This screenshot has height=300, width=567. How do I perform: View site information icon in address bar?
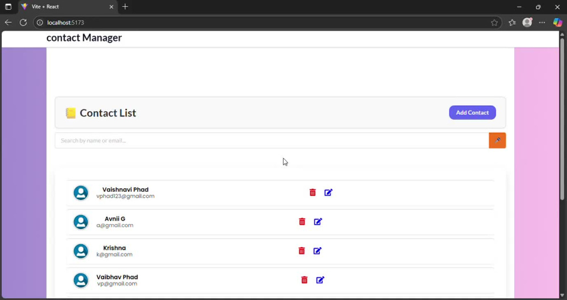40,23
